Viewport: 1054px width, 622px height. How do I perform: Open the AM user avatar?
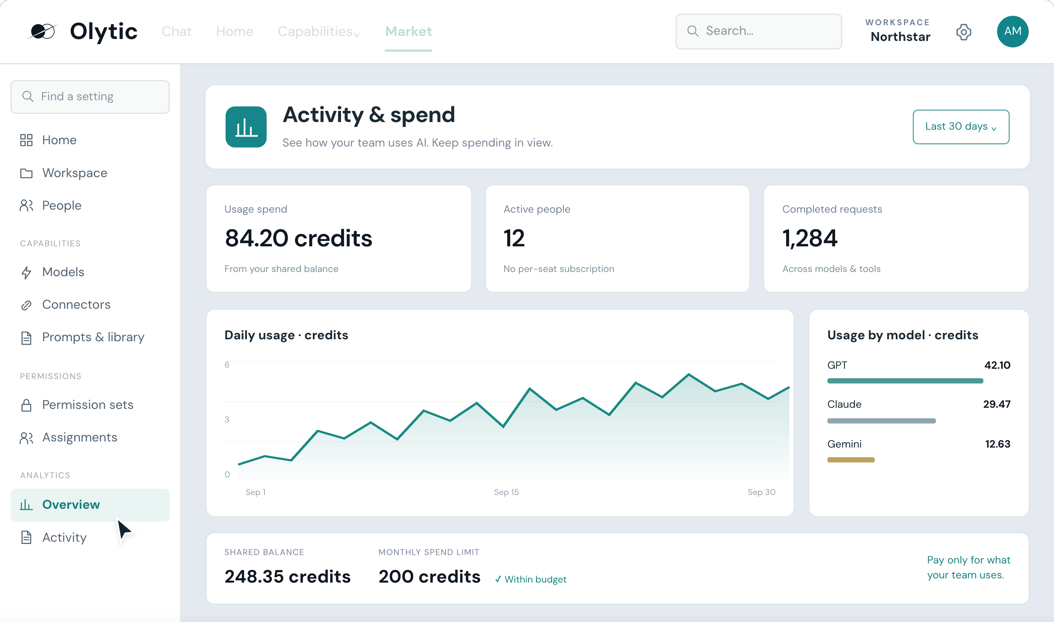[x=1013, y=31]
